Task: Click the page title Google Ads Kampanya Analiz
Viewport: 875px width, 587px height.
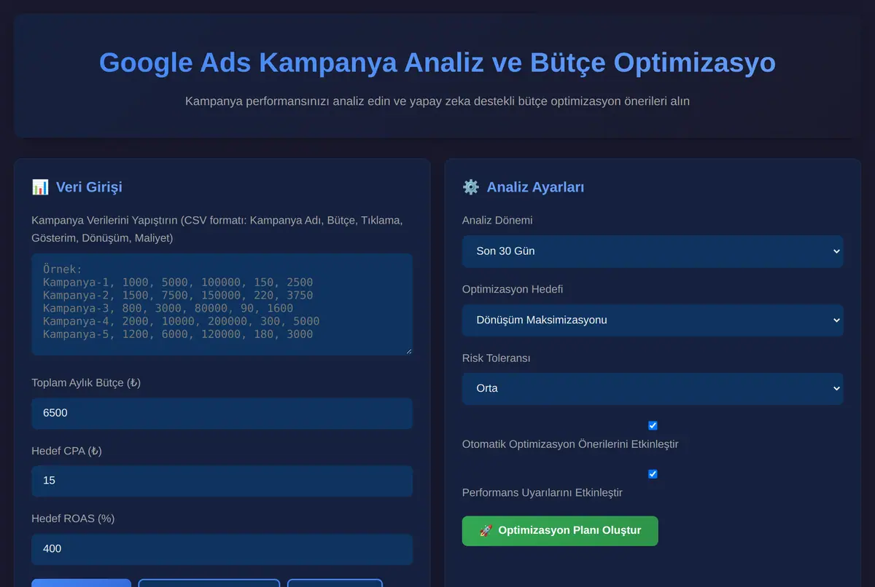Action: [x=437, y=63]
